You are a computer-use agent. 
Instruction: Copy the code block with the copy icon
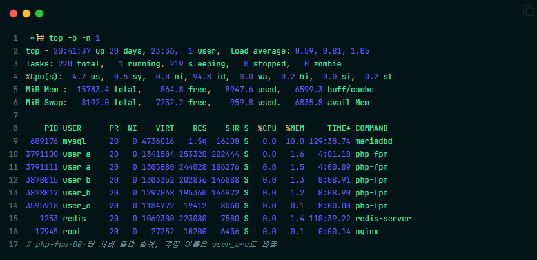pyautogui.click(x=529, y=10)
